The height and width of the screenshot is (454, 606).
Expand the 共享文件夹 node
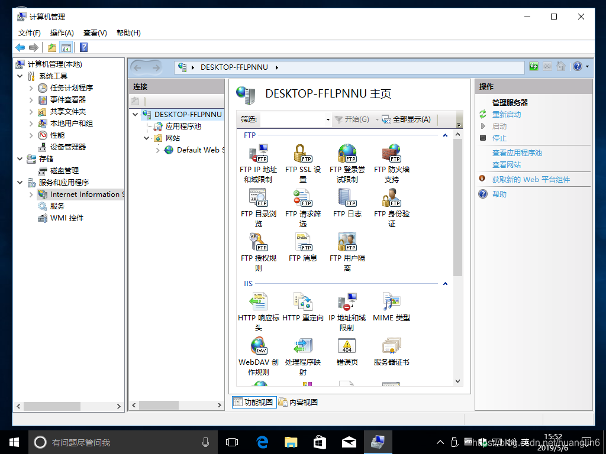pyautogui.click(x=31, y=112)
